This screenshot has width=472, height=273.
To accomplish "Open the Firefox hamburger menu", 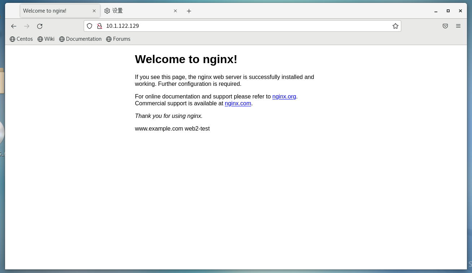I will click(458, 26).
